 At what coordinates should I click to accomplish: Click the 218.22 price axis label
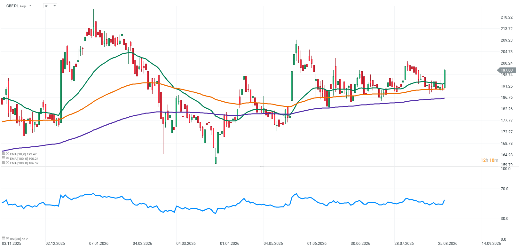(507, 17)
